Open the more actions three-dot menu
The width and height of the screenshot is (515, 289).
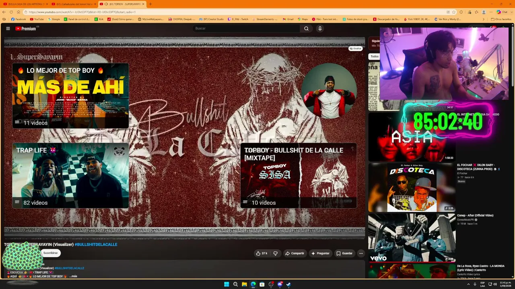coord(361,253)
